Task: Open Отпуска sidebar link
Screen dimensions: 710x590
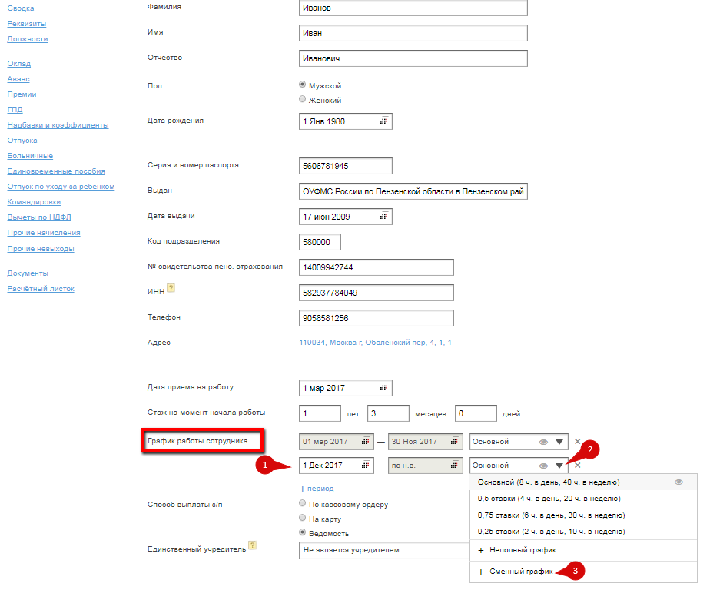Action: click(22, 141)
